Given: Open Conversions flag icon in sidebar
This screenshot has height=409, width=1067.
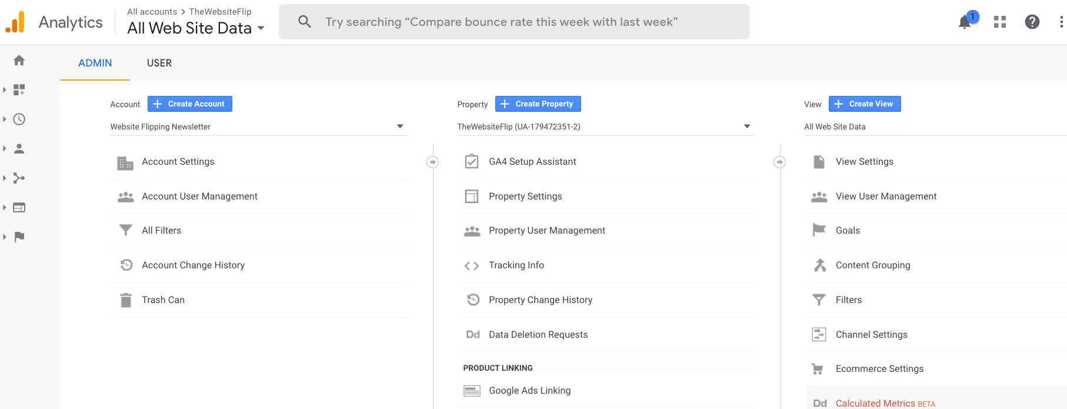Looking at the screenshot, I should pos(19,237).
